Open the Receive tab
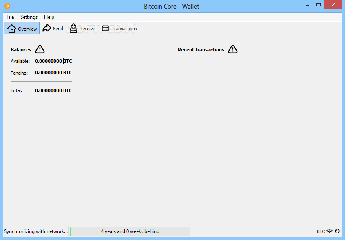Viewport: 345px width, 240px height. (82, 28)
